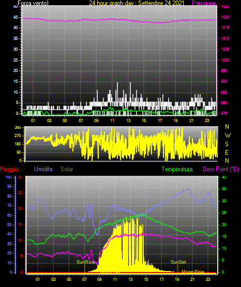241x287 pixels.
Task: Click the '1020' pressure axis value
Action: [225, 17]
